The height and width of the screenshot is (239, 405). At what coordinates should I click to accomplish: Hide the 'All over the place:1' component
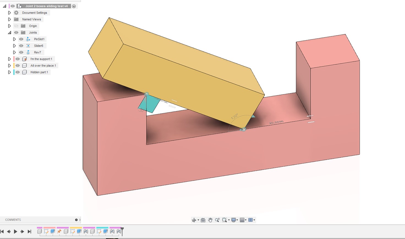[x=18, y=66]
